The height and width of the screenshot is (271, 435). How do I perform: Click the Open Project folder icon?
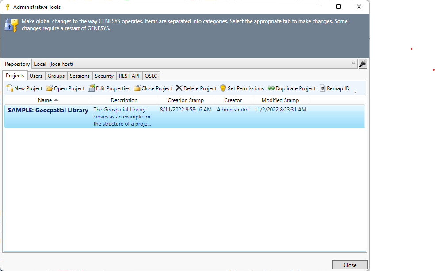tap(50, 88)
